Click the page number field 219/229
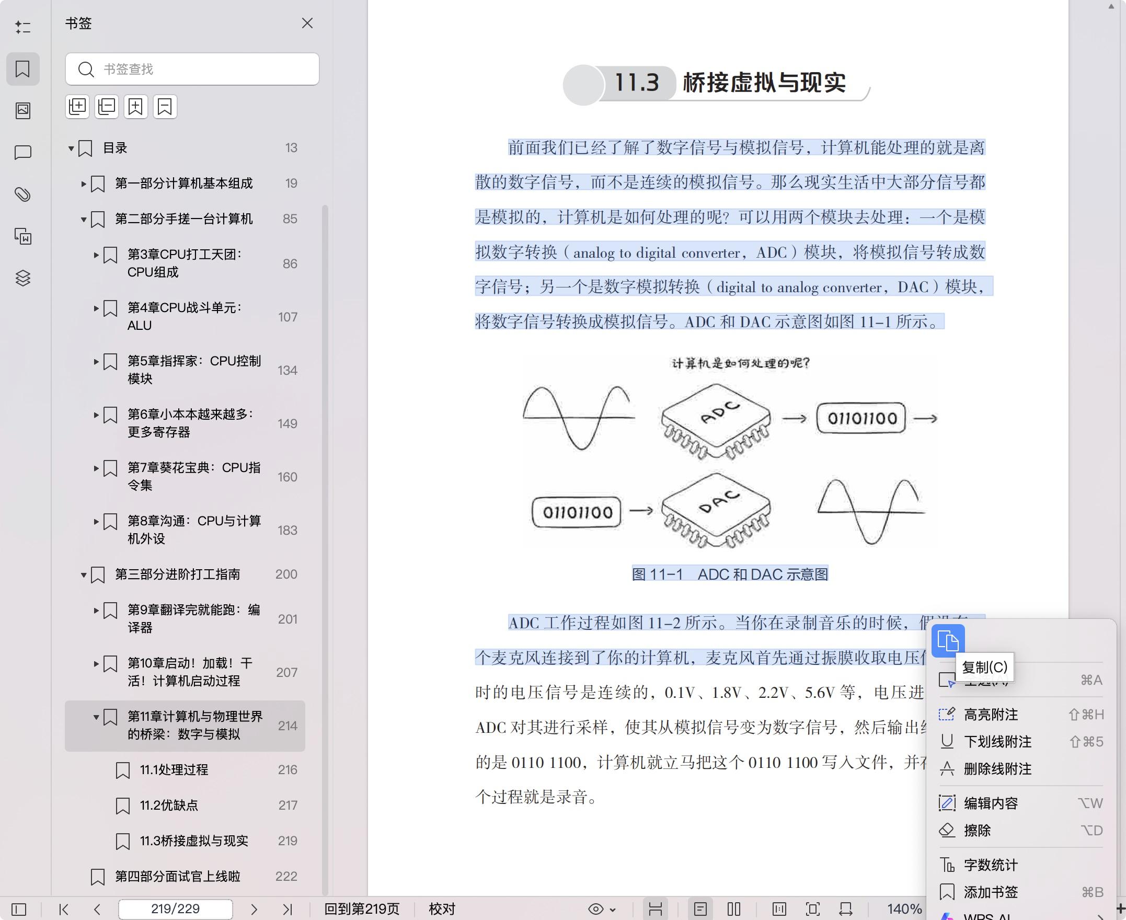The width and height of the screenshot is (1126, 920). click(176, 910)
